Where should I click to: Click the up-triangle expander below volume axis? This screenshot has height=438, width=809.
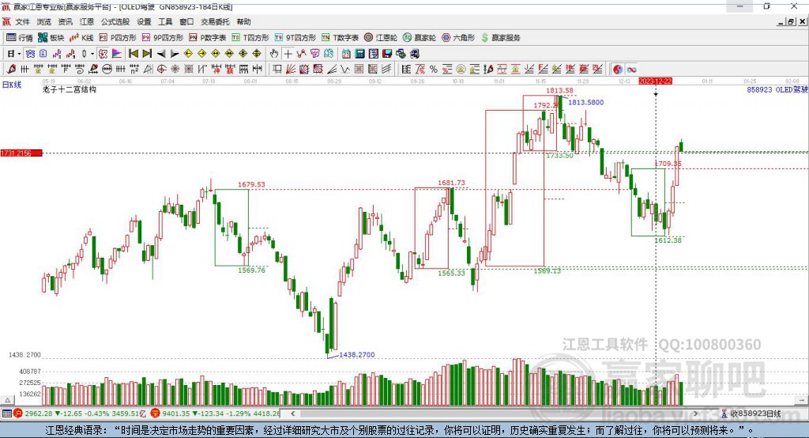point(7,400)
